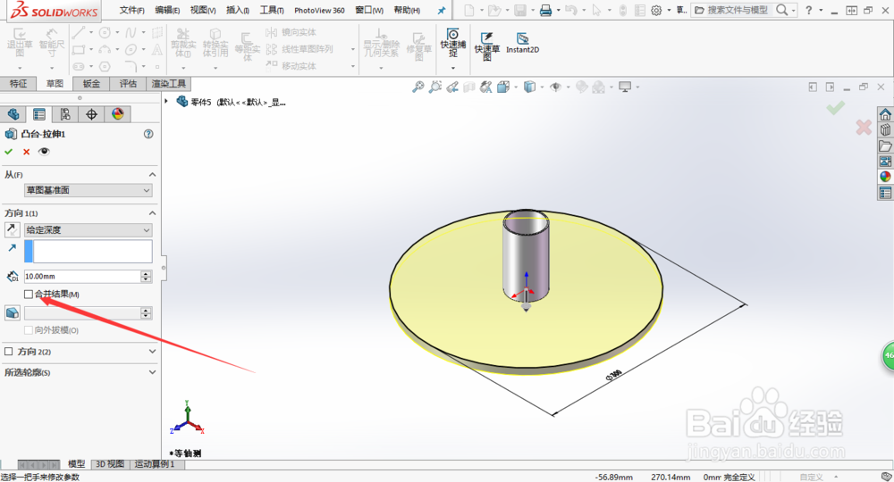
Task: Switch to the 评估 (Evaluate) tab
Action: click(x=128, y=84)
